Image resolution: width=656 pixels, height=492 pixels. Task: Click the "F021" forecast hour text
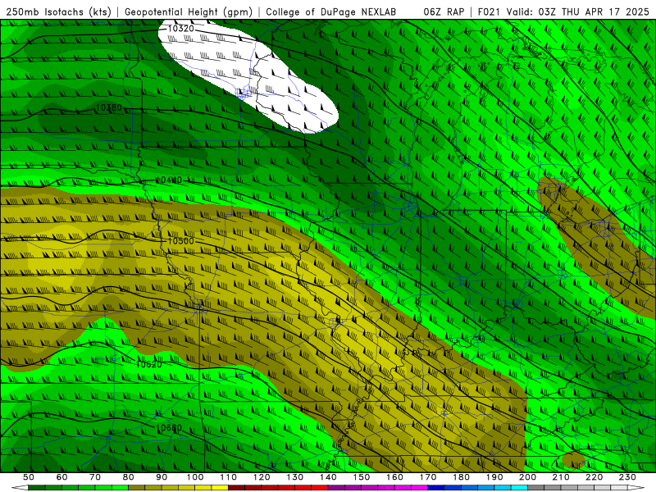(x=489, y=12)
